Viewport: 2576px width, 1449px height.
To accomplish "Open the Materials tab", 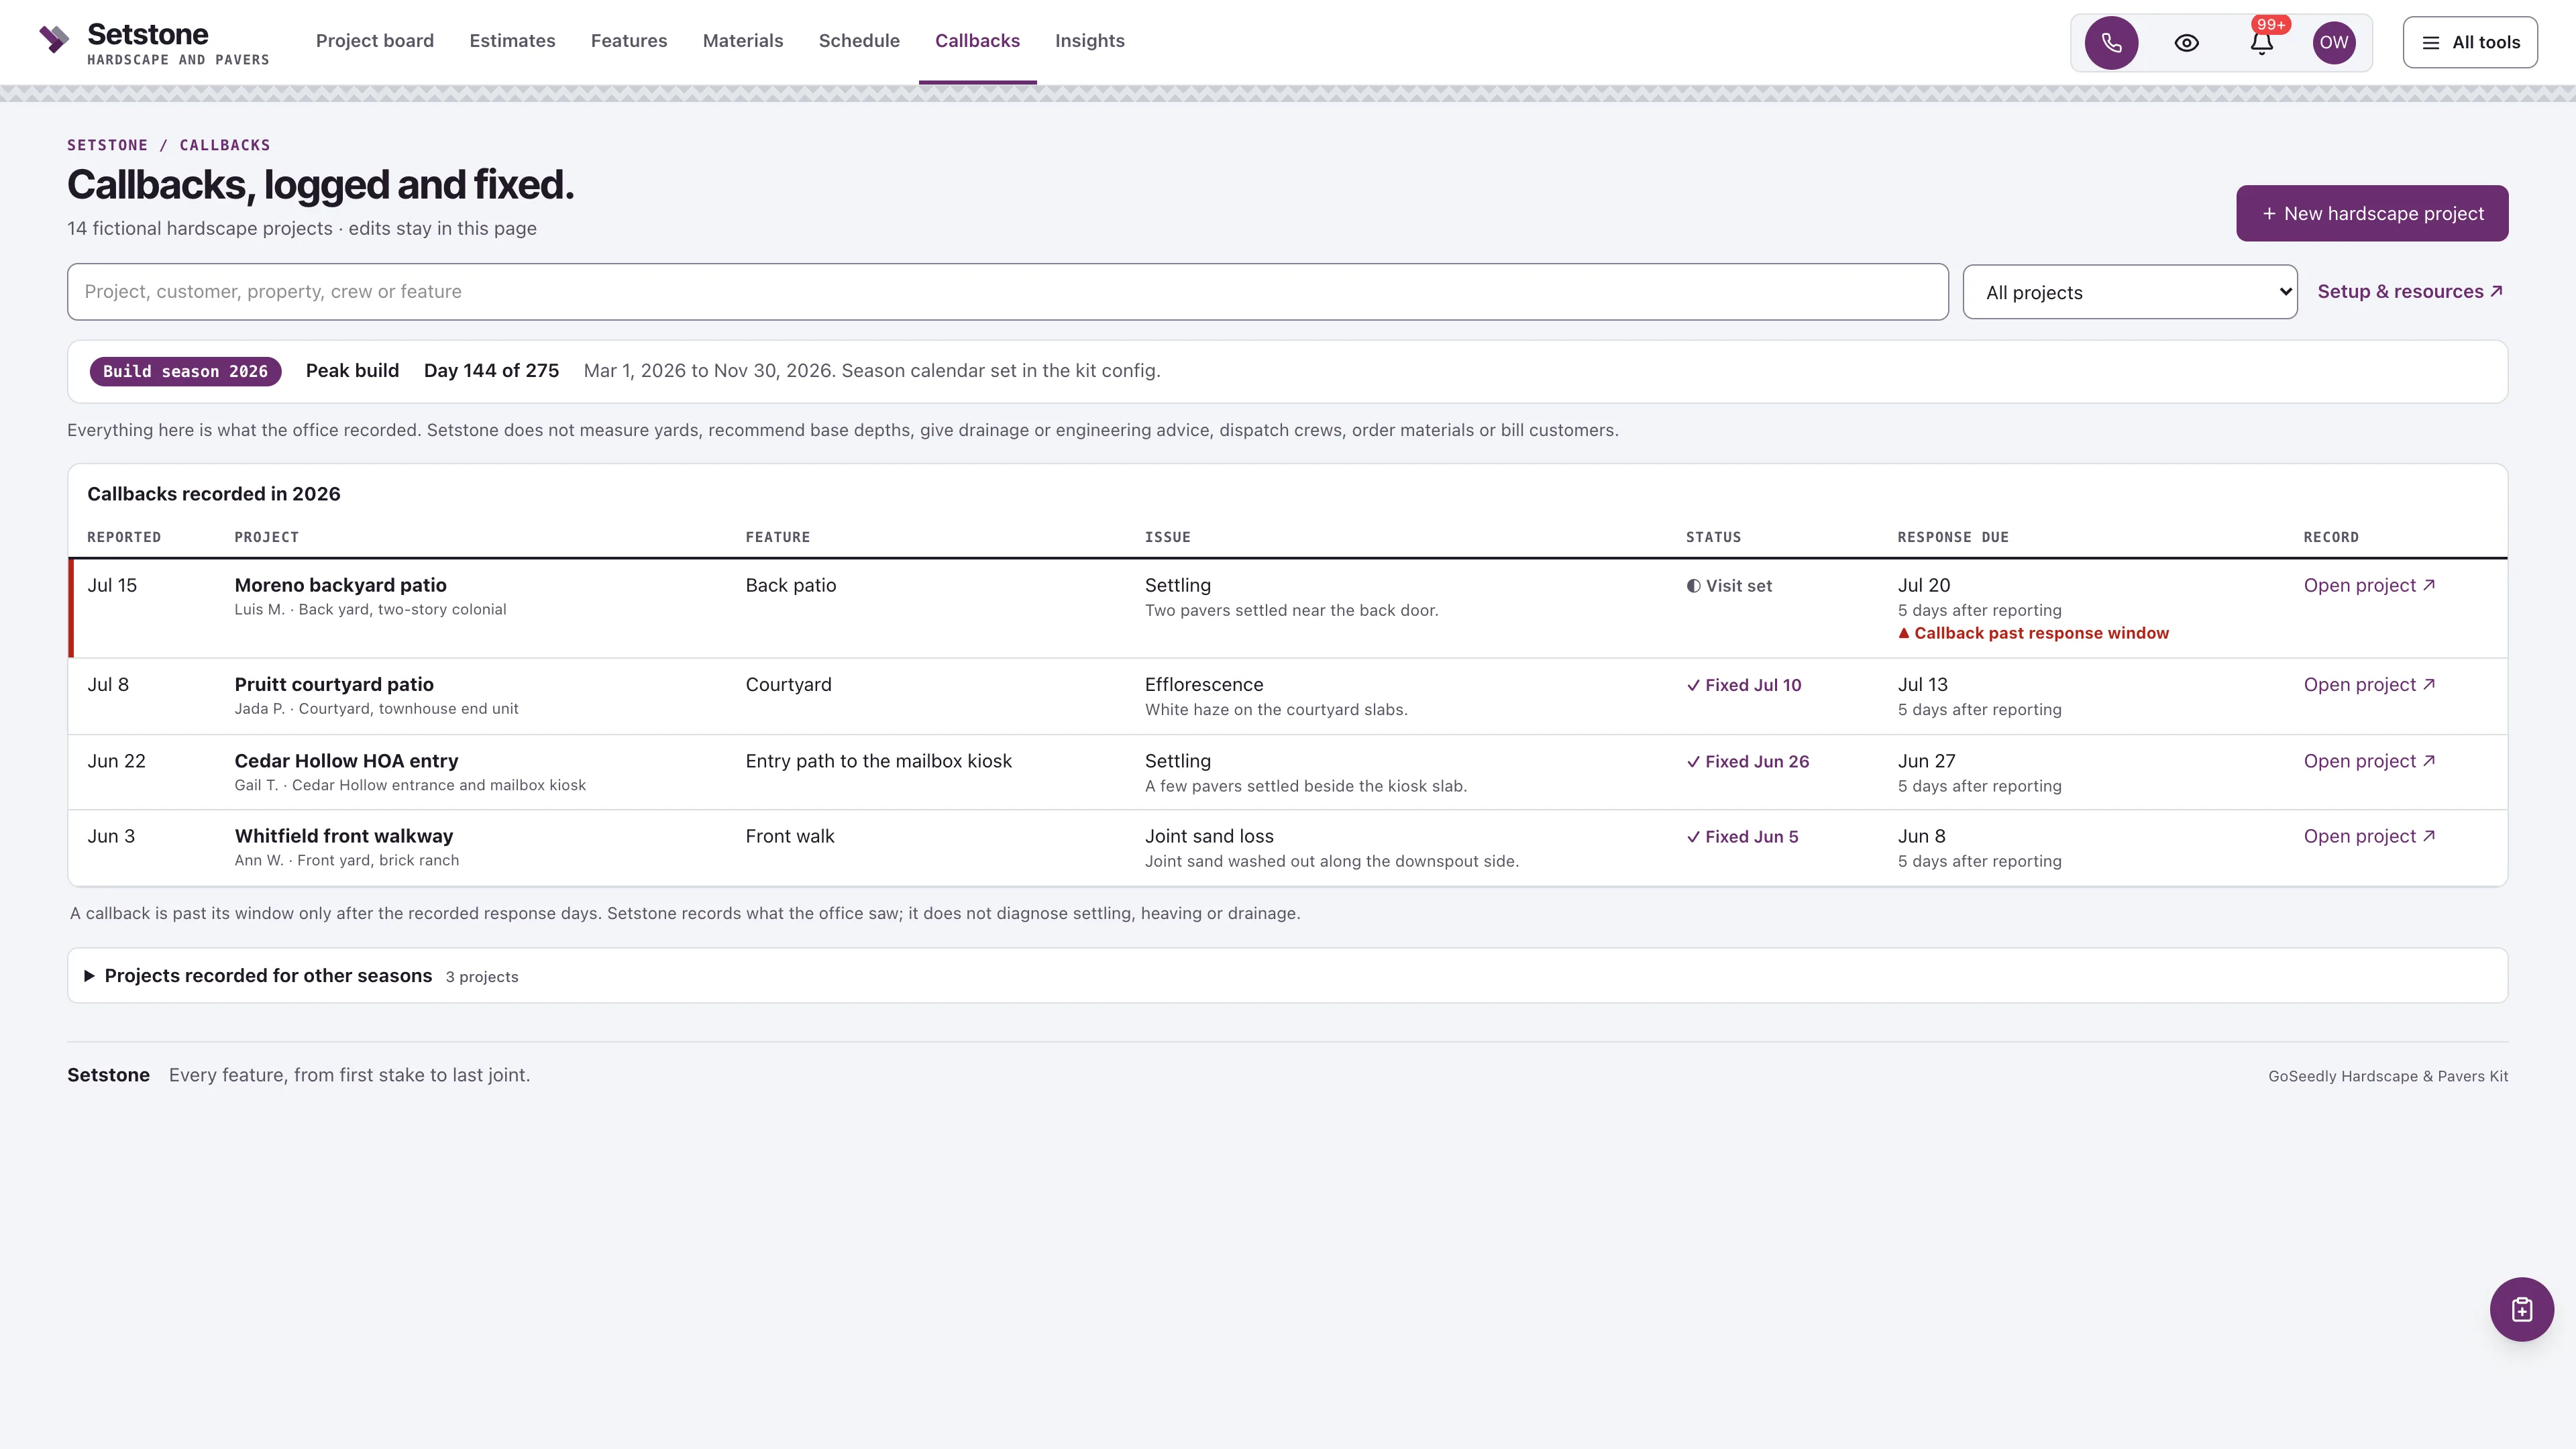I will click(x=743, y=41).
